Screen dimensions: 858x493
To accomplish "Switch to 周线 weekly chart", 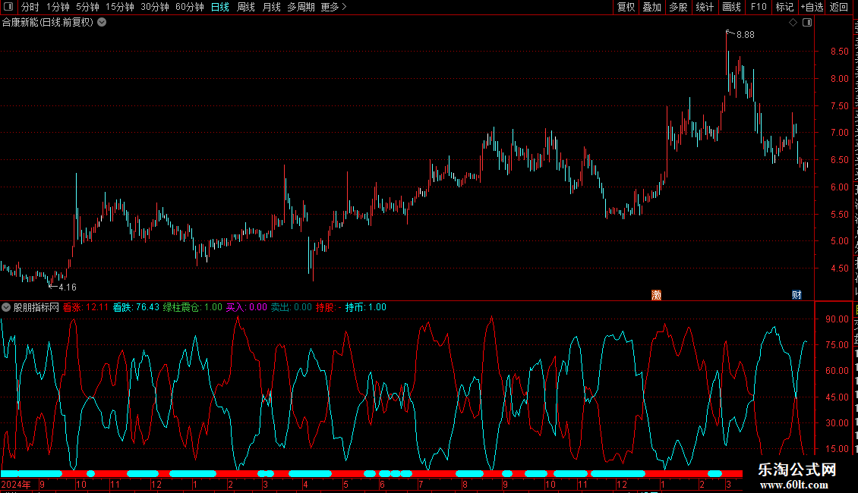I will pos(246,7).
